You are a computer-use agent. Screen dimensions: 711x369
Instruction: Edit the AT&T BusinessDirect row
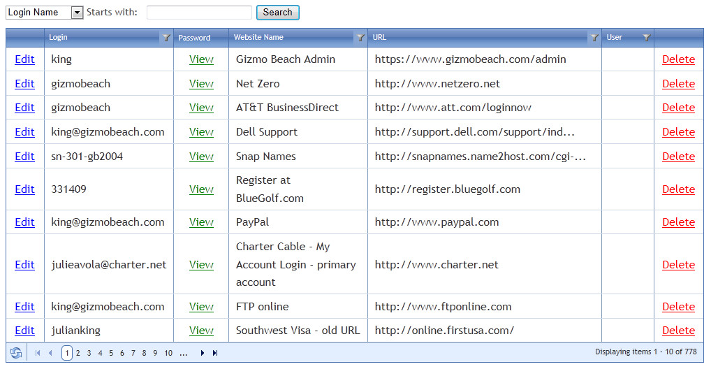click(x=24, y=108)
